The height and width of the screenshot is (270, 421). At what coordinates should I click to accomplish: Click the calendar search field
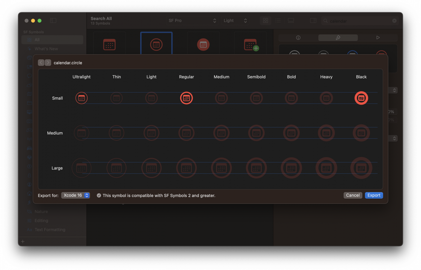(x=359, y=21)
